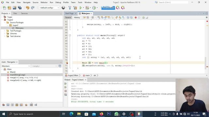Open the Run Project dropdown arrow
The height and width of the screenshot is (117, 209).
[84, 8]
